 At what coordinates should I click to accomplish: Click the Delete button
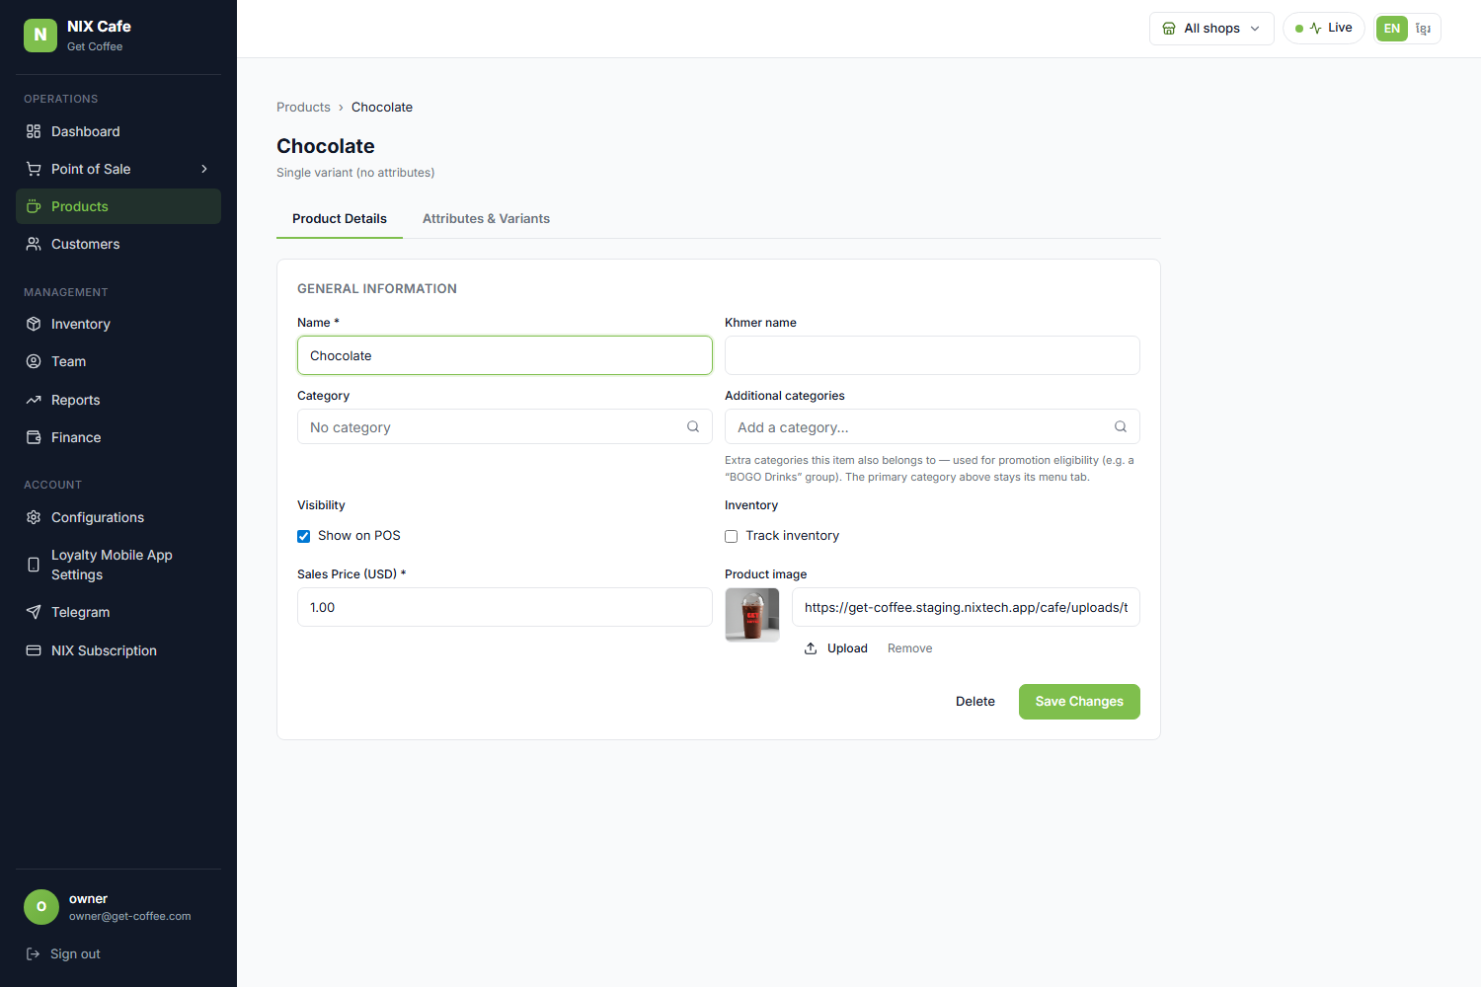(975, 702)
